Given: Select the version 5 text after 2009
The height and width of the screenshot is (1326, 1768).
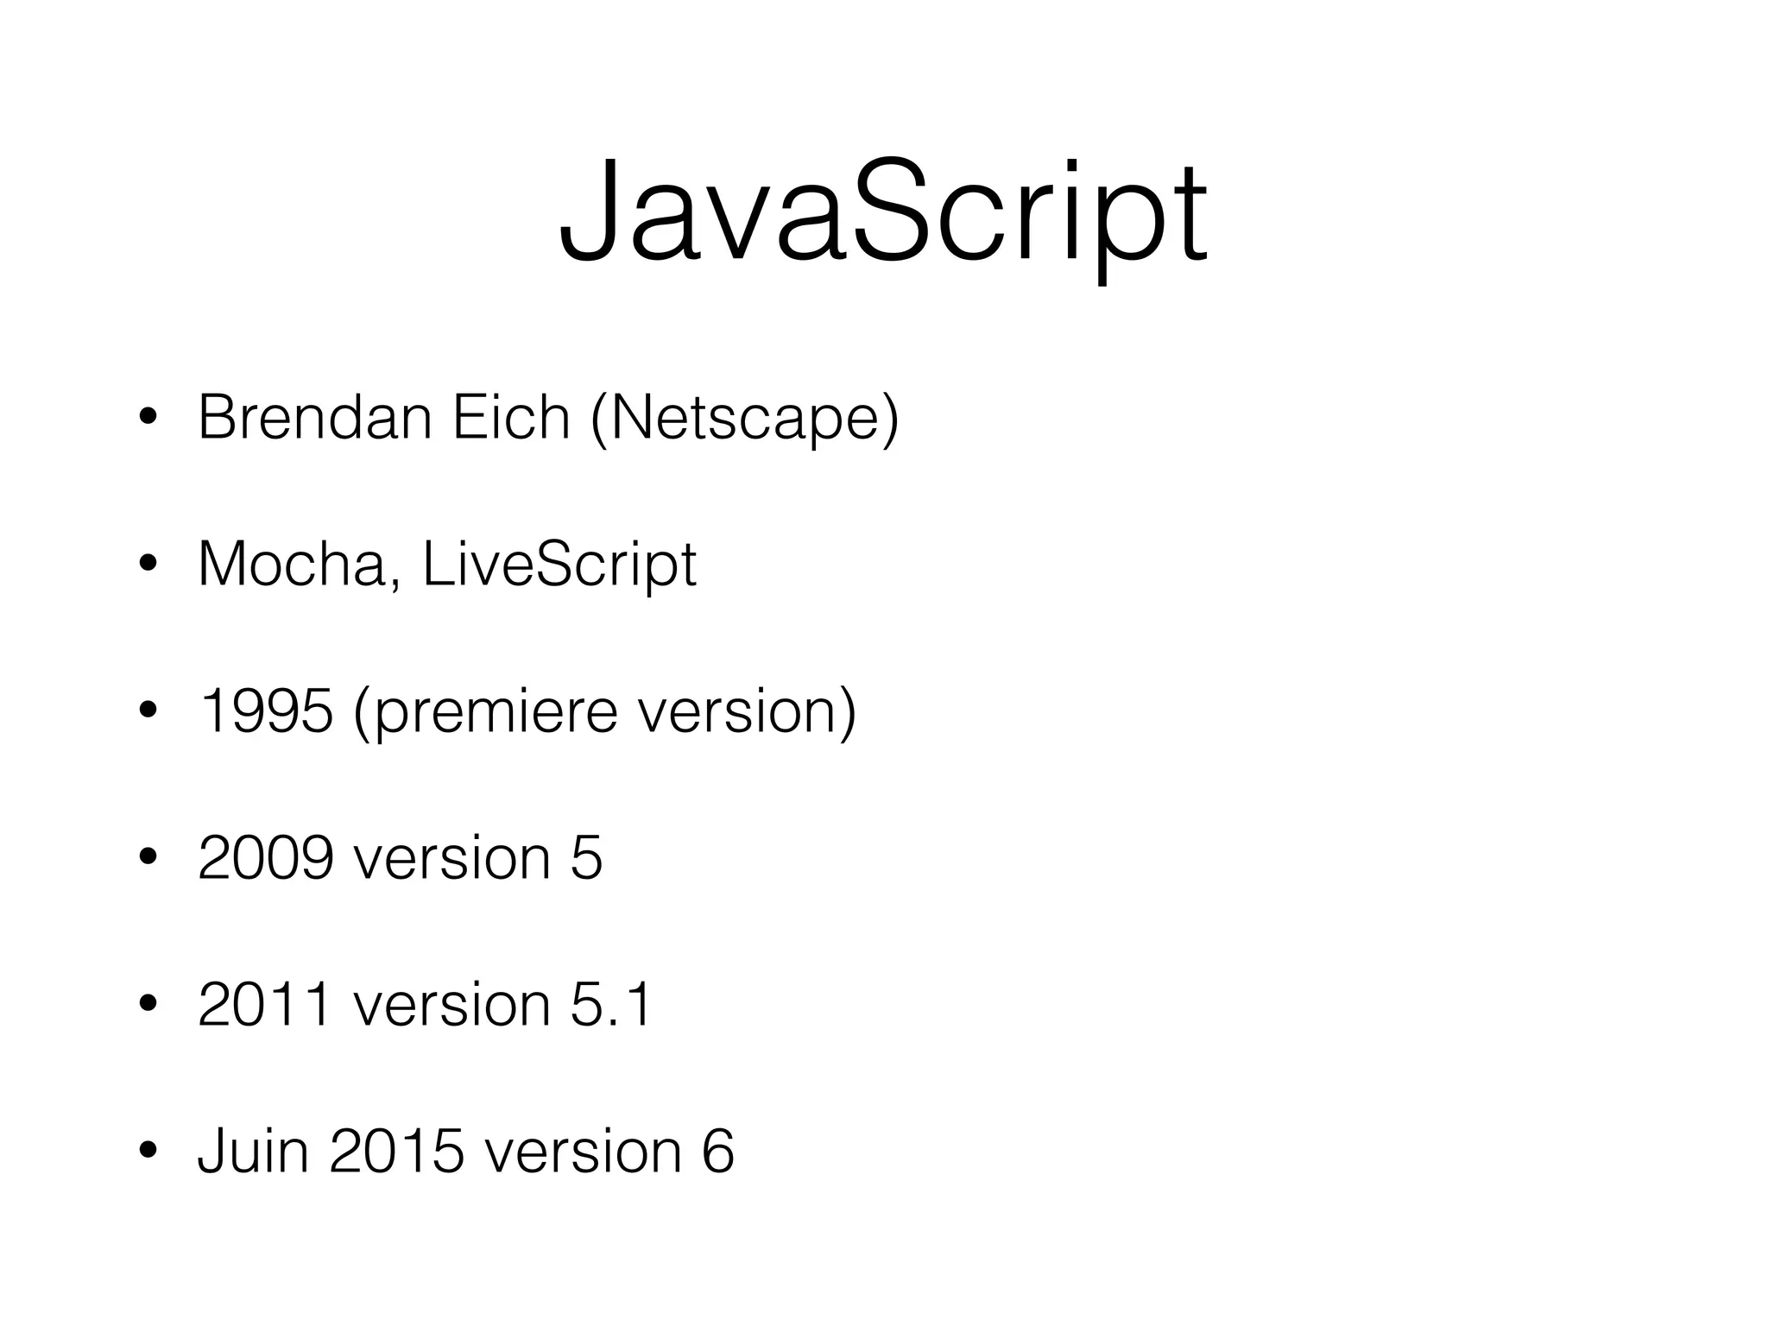Looking at the screenshot, I should [x=477, y=859].
